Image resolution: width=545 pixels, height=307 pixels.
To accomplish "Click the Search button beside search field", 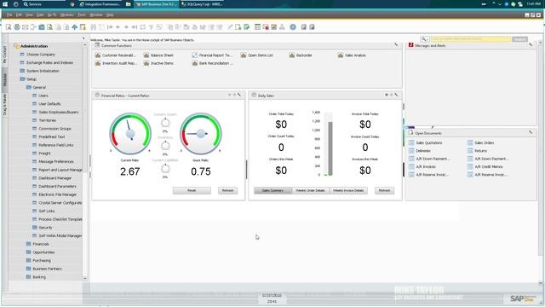I will (520, 39).
